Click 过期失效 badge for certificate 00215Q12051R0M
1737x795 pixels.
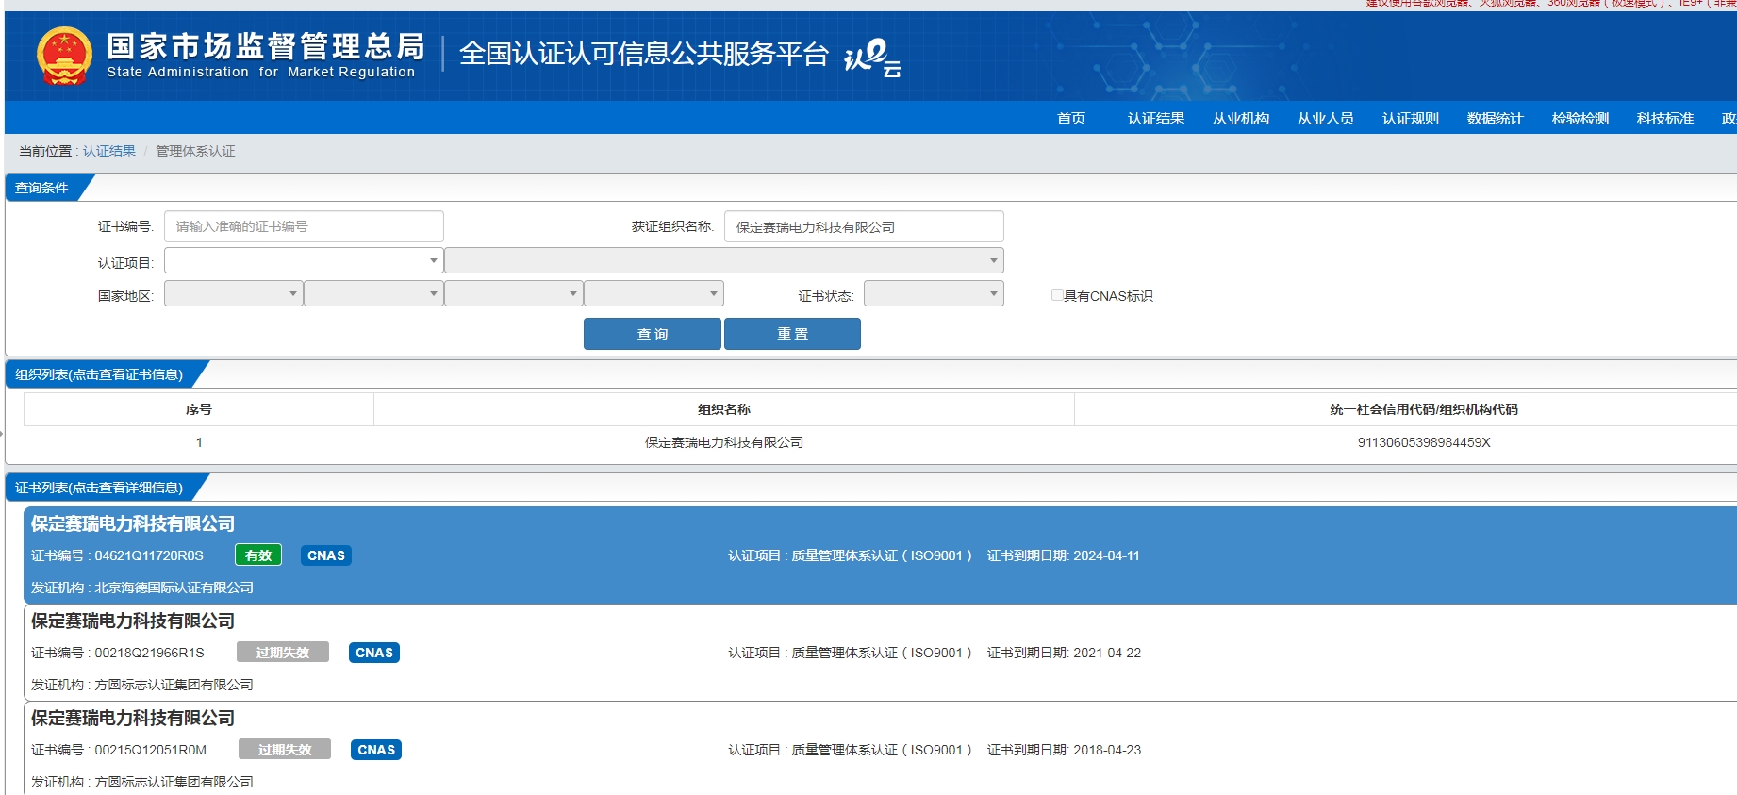(285, 750)
